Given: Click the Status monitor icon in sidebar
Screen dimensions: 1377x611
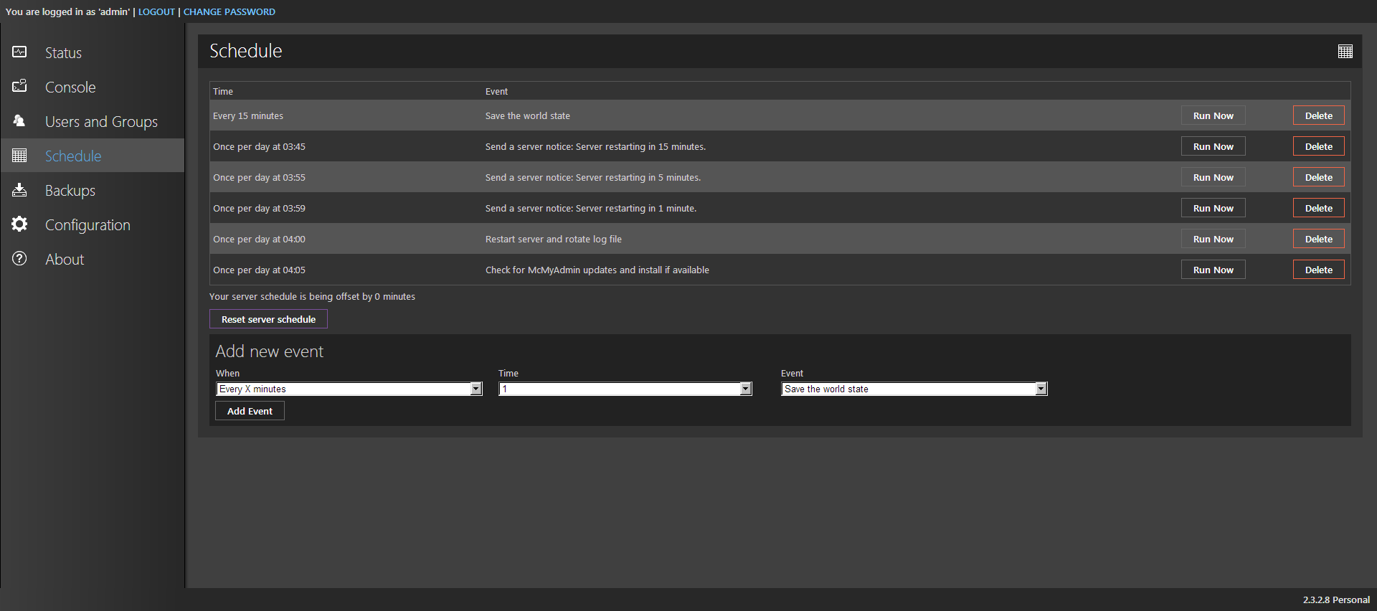Looking at the screenshot, I should tap(19, 52).
